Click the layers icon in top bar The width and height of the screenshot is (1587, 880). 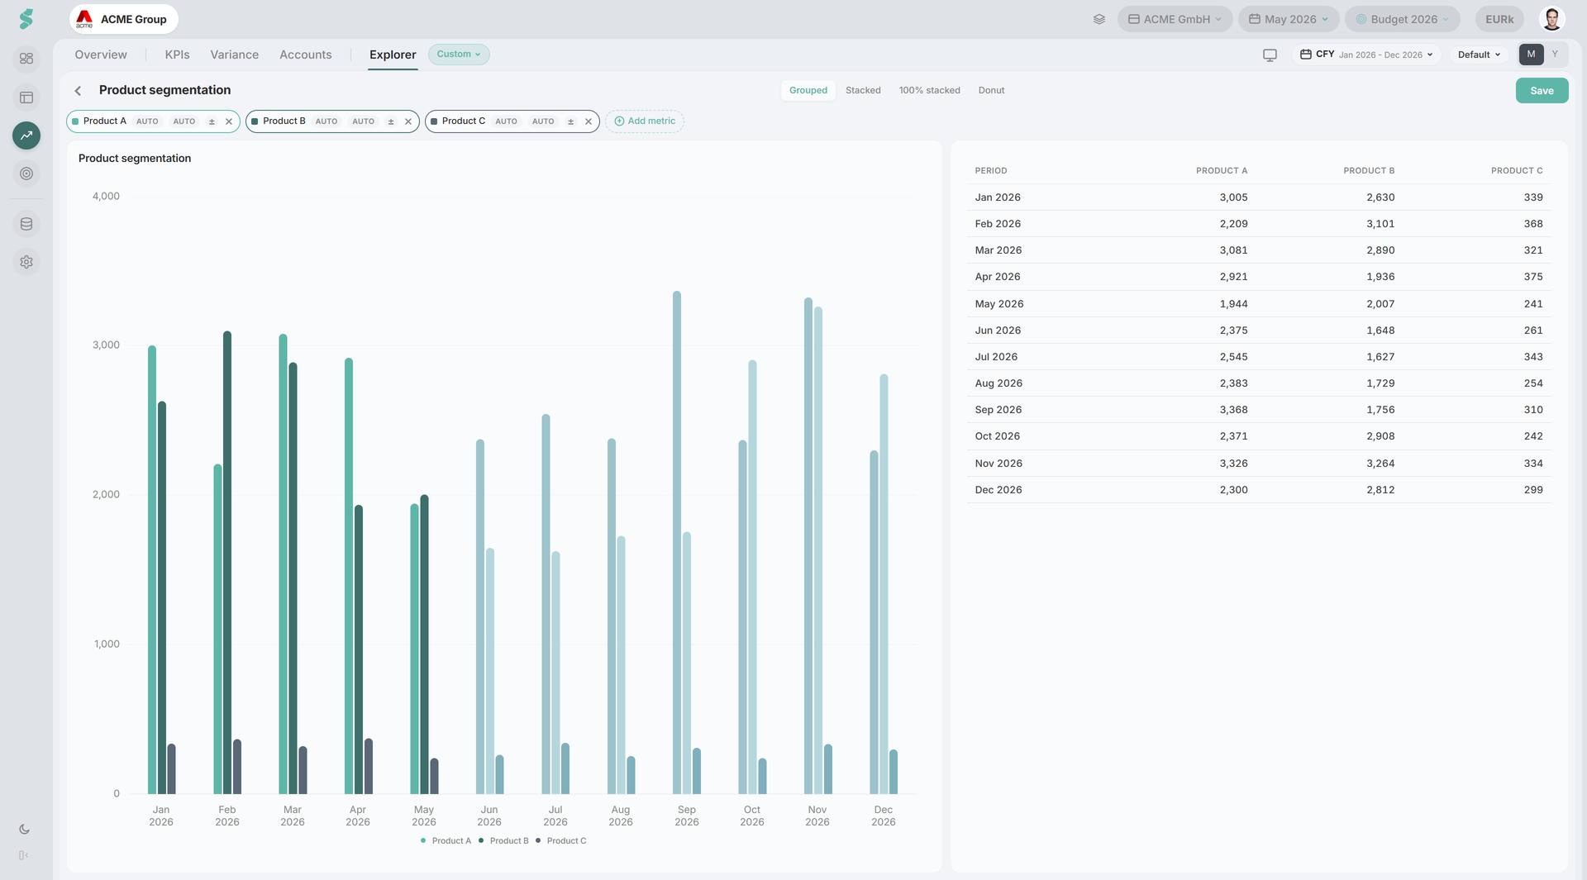(x=1099, y=19)
